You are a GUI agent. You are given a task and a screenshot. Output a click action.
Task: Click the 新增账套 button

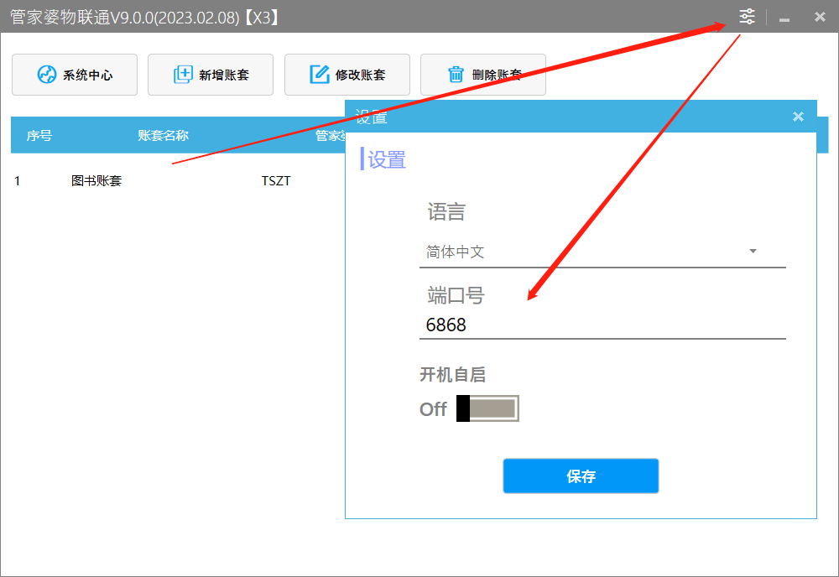211,75
